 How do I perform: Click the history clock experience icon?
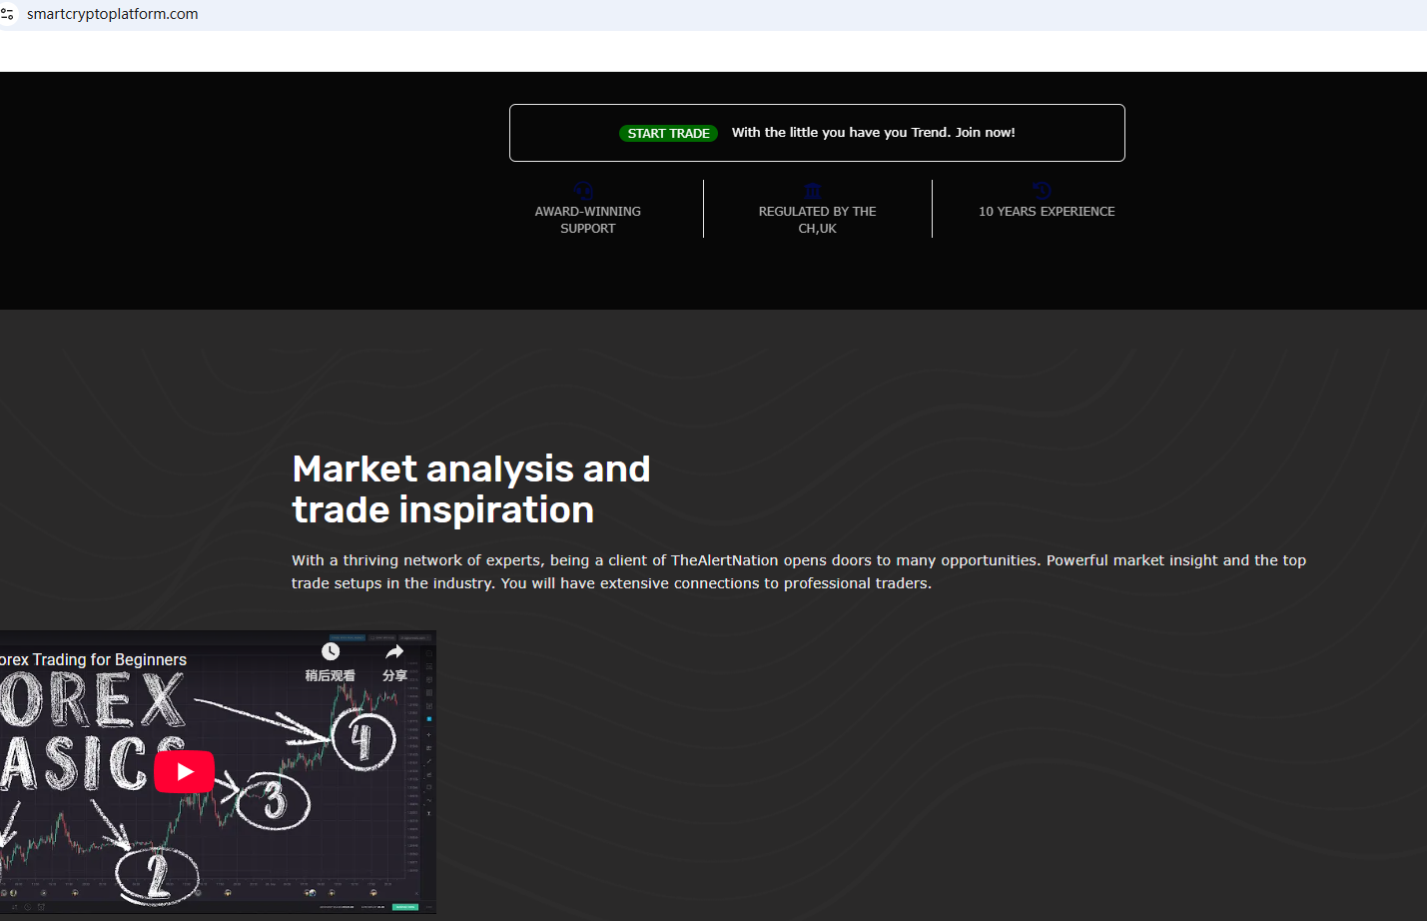[x=1042, y=189]
